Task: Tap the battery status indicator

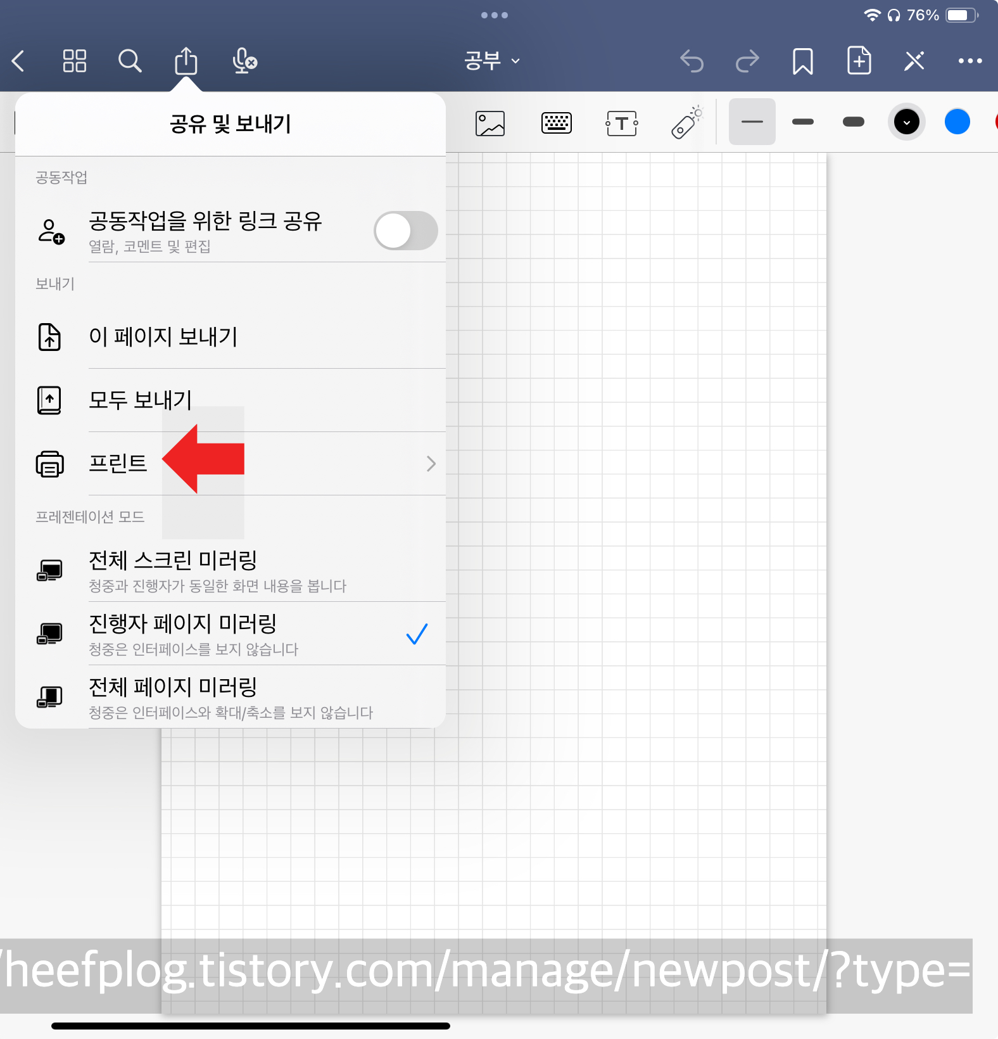Action: tap(963, 15)
